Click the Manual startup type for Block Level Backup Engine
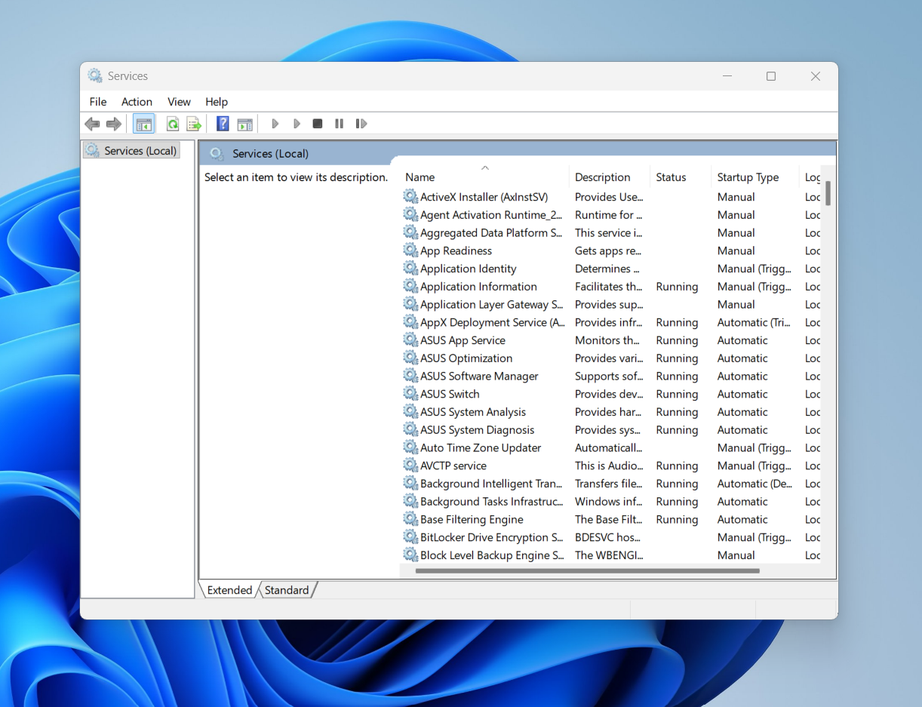922x707 pixels. coord(736,555)
